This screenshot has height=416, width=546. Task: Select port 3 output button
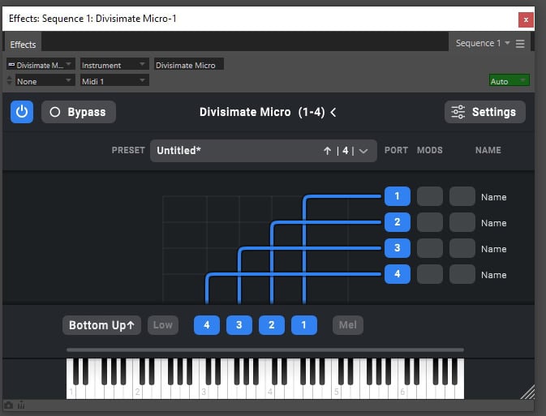click(x=398, y=248)
